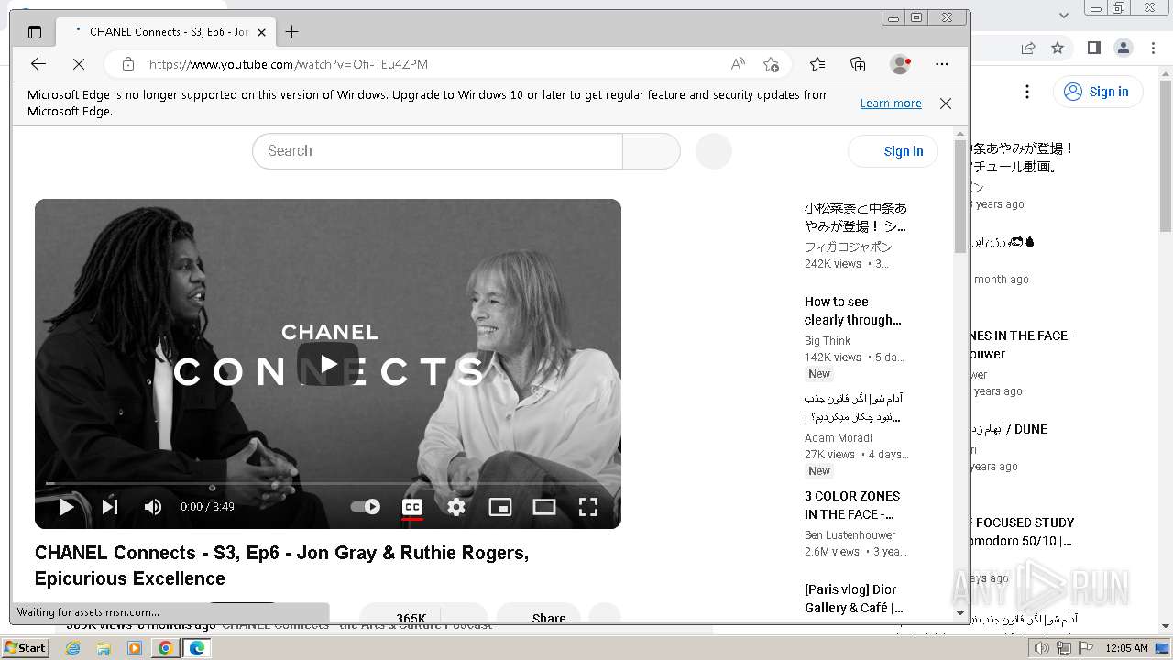Start Read aloud in Edge

(738, 64)
